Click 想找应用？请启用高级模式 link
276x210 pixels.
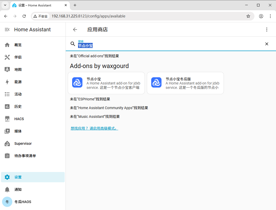pos(94,128)
